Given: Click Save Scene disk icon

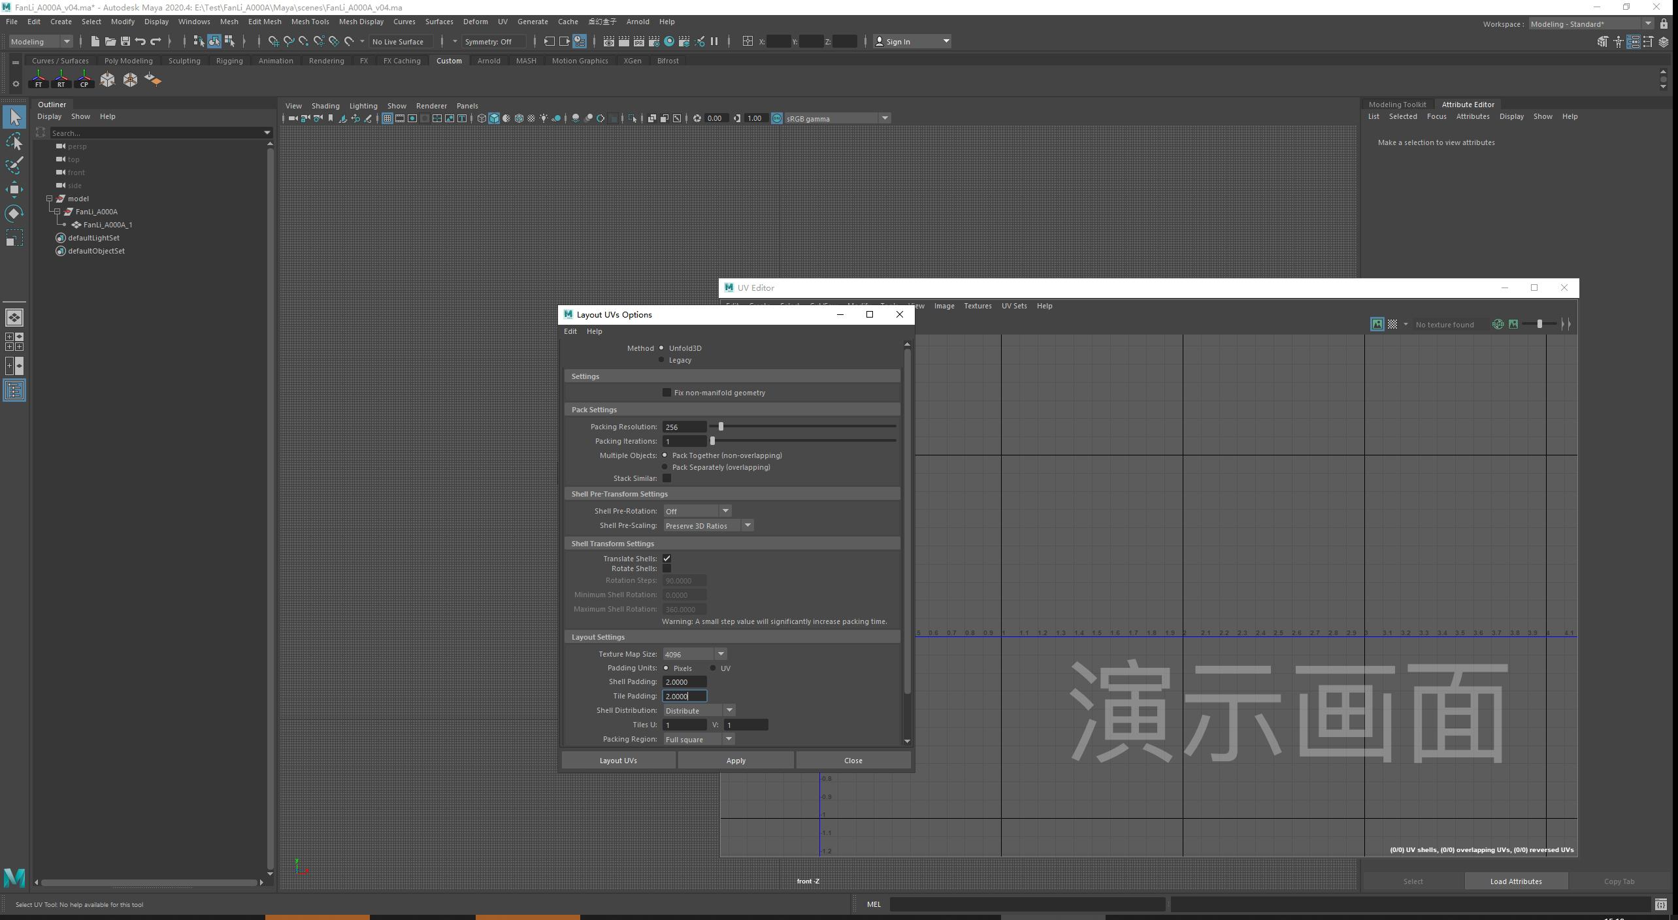Looking at the screenshot, I should coord(125,41).
